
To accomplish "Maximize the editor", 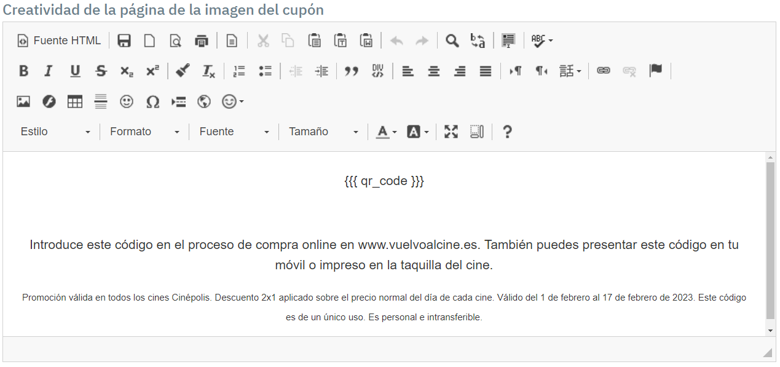I will pos(451,132).
